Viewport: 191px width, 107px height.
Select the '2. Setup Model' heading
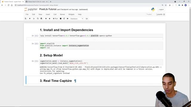click(x=51, y=55)
